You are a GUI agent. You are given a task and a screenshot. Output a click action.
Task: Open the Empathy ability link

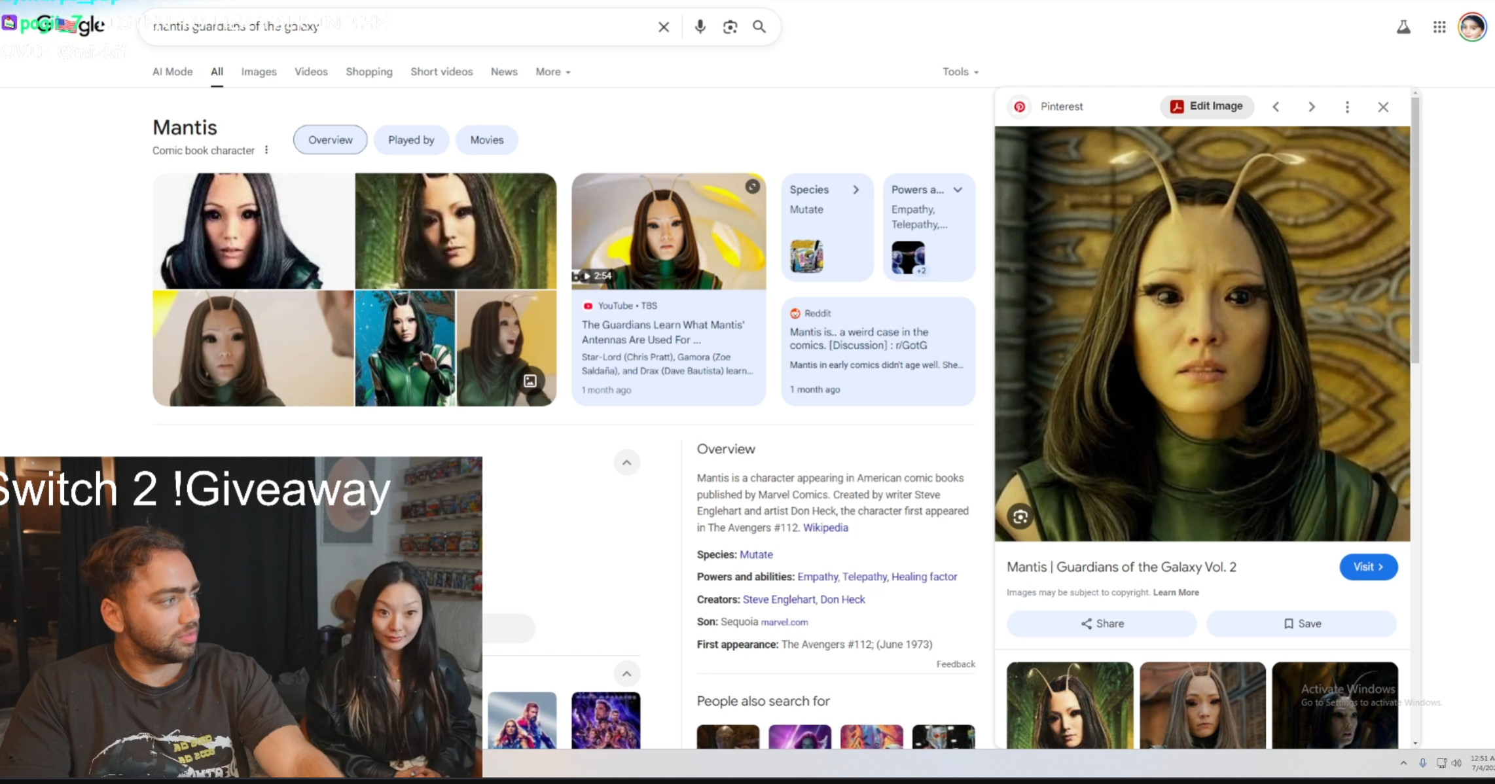click(818, 577)
